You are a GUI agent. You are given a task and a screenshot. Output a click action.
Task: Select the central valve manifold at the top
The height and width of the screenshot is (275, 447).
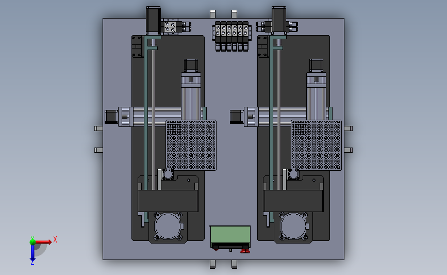pos(231,36)
